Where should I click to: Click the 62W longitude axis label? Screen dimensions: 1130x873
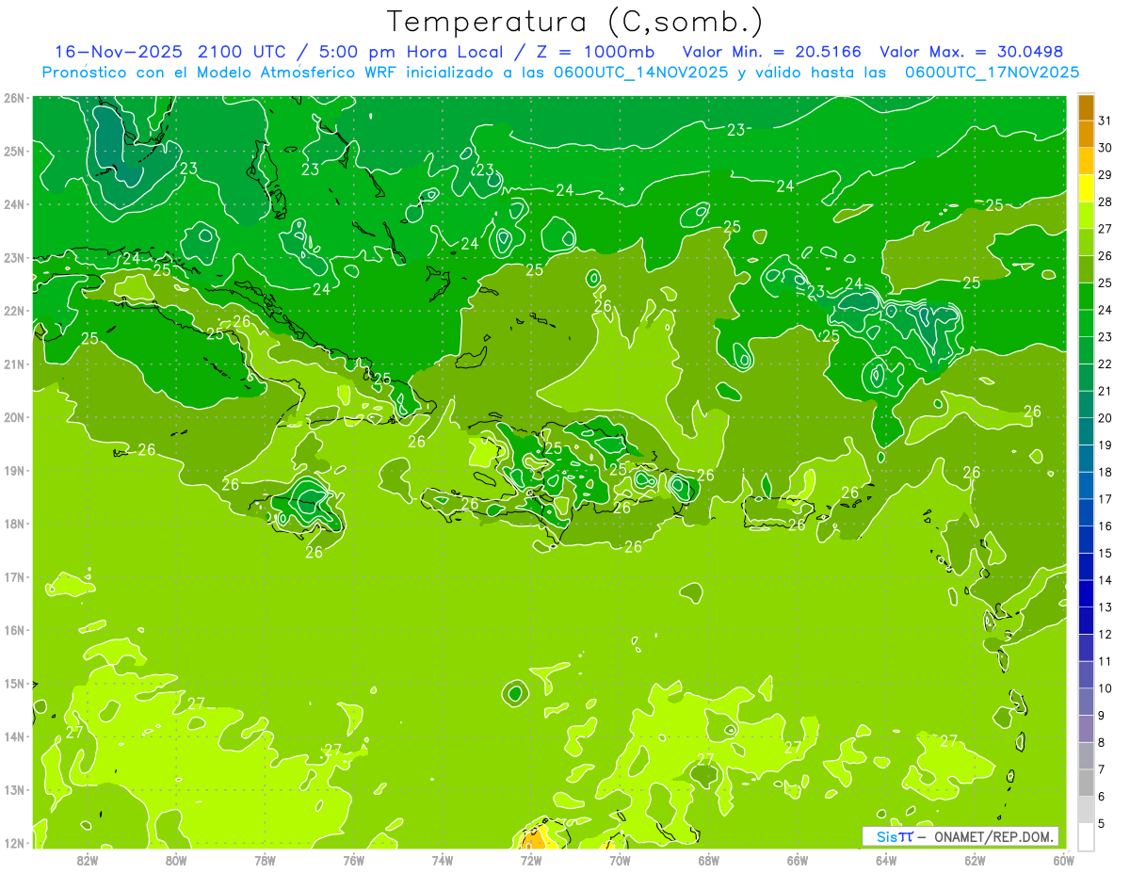(975, 860)
